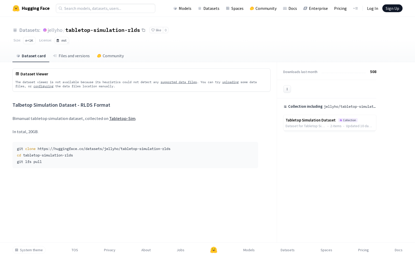Click the Sign Up button

pos(392,8)
